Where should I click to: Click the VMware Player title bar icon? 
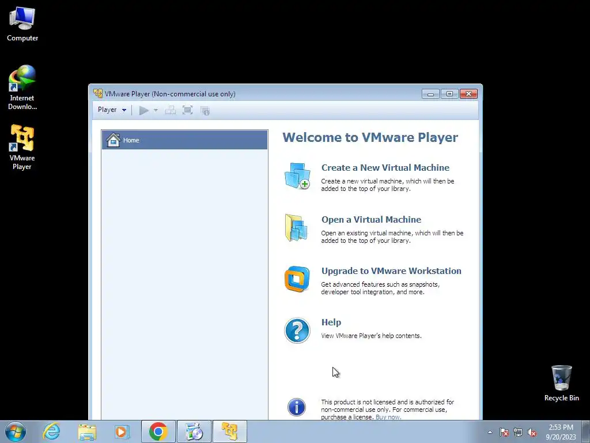tap(98, 93)
